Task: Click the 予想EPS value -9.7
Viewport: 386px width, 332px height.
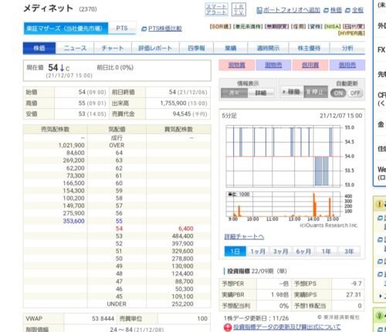Action: 357,283
